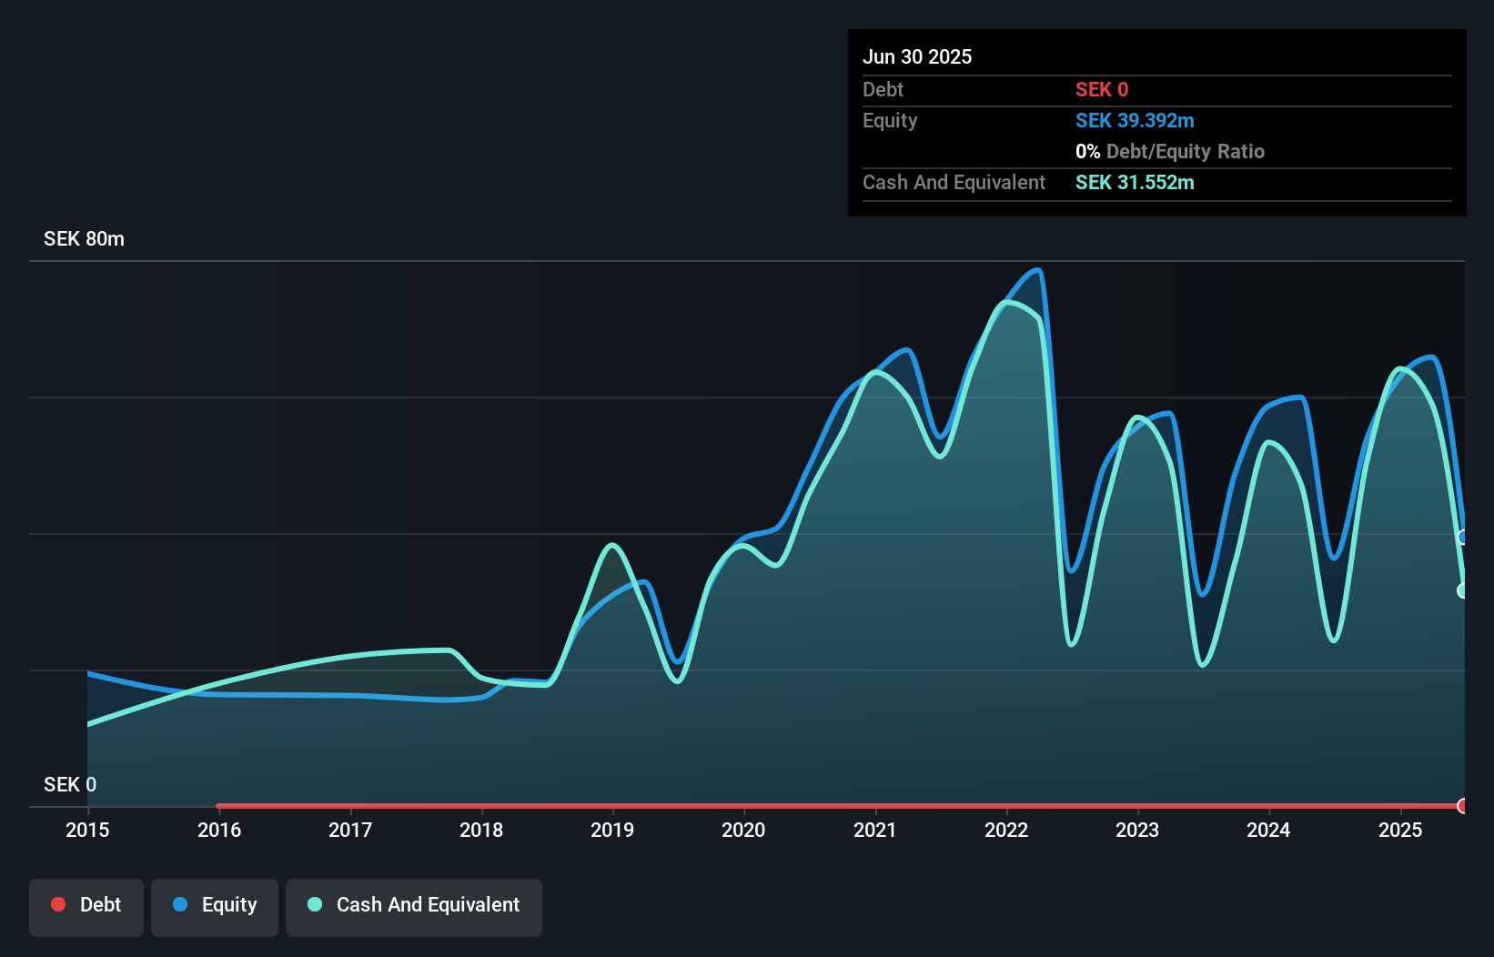Click the SEK 31.552m cash value

coord(1135,182)
